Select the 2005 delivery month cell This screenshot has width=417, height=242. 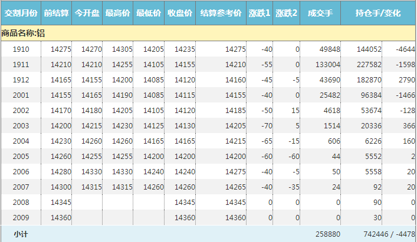[x=21, y=156]
